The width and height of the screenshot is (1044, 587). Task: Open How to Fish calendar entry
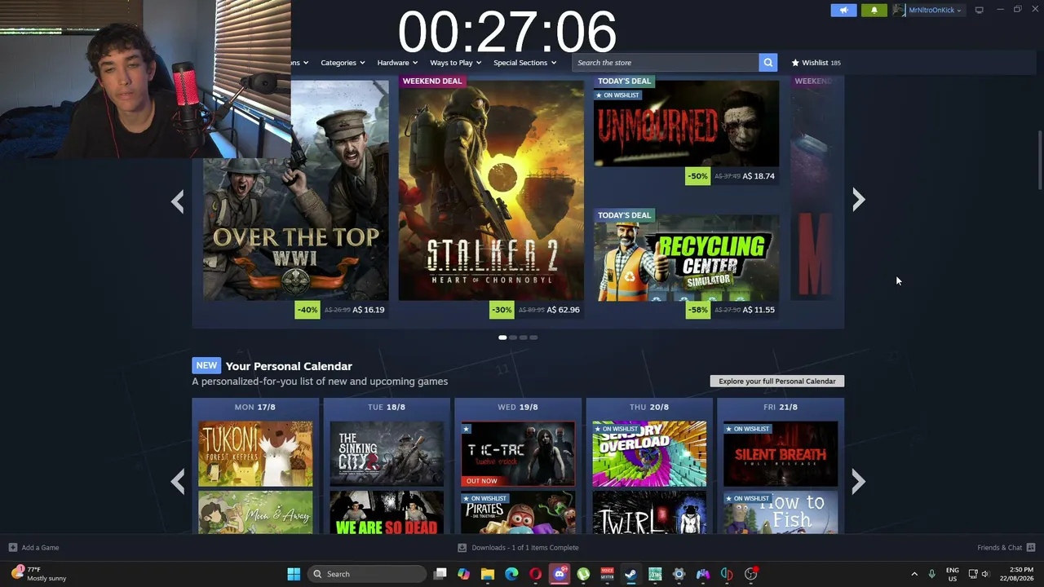point(781,513)
